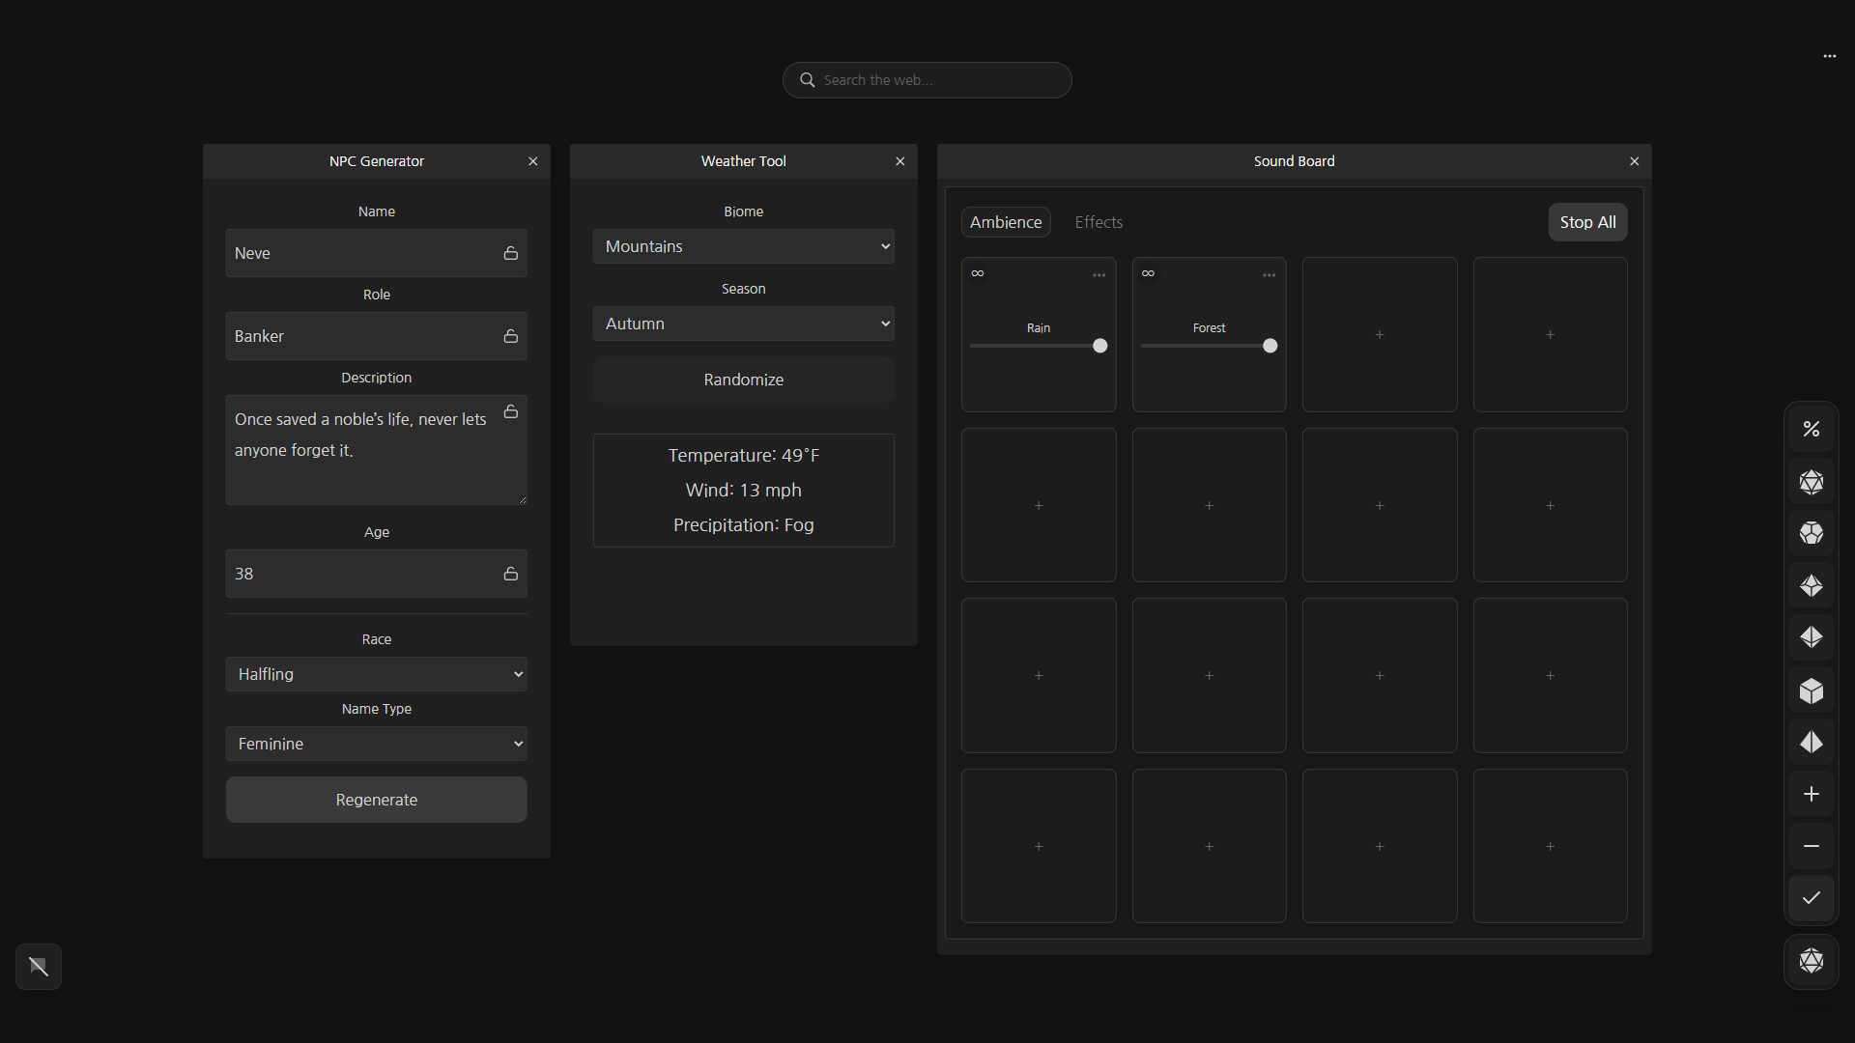
Task: Toggle looping on the Forest sound
Action: (1148, 273)
